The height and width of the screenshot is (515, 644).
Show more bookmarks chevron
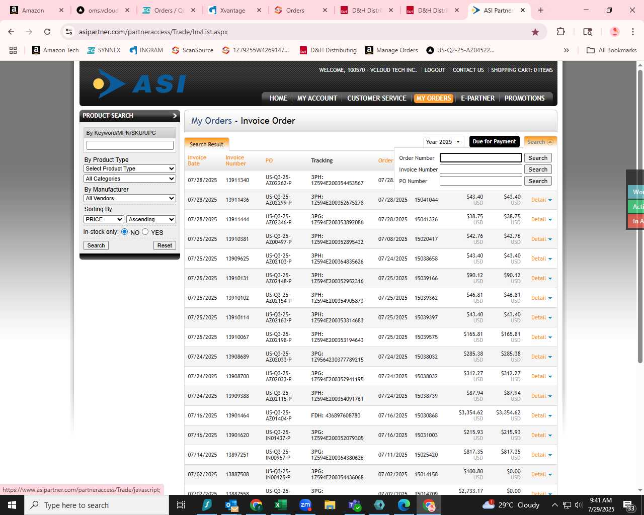(x=567, y=50)
